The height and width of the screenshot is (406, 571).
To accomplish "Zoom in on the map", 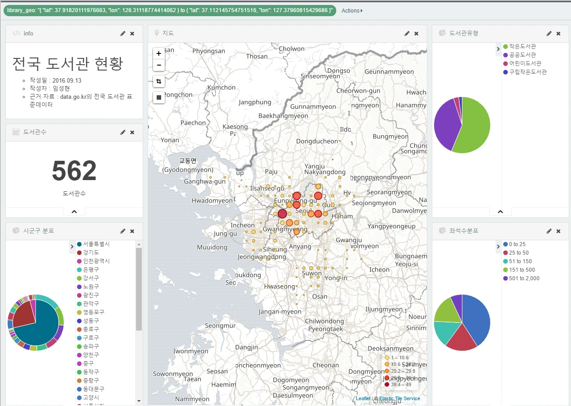I will [159, 53].
